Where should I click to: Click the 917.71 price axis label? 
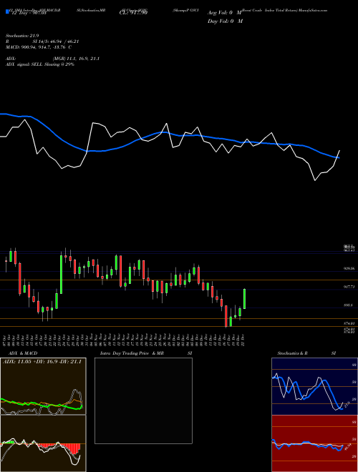[x=349, y=287]
